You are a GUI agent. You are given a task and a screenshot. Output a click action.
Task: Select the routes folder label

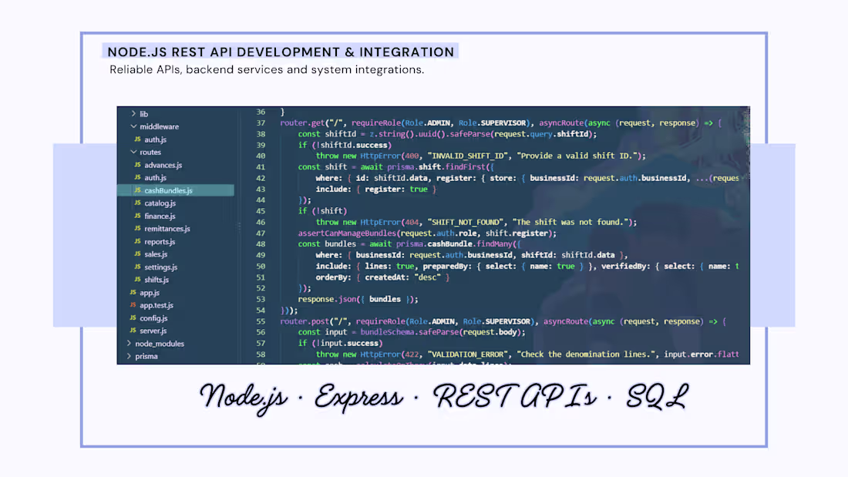click(x=150, y=153)
